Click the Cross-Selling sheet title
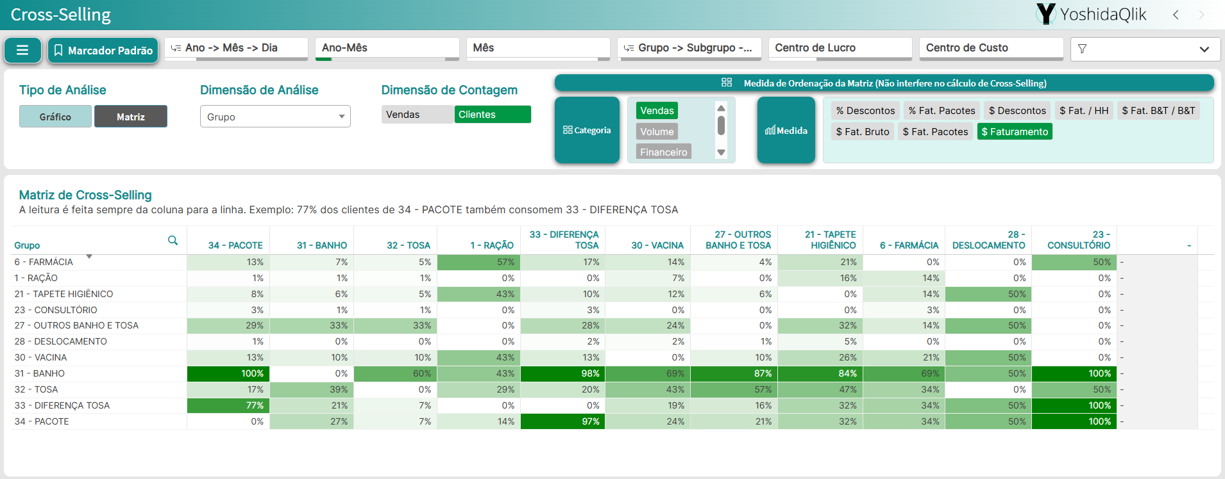Image resolution: width=1225 pixels, height=479 pixels. click(x=61, y=15)
